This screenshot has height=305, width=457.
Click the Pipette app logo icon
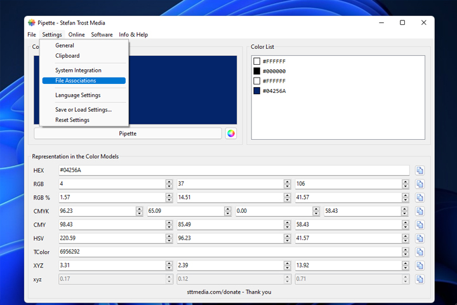click(x=32, y=23)
